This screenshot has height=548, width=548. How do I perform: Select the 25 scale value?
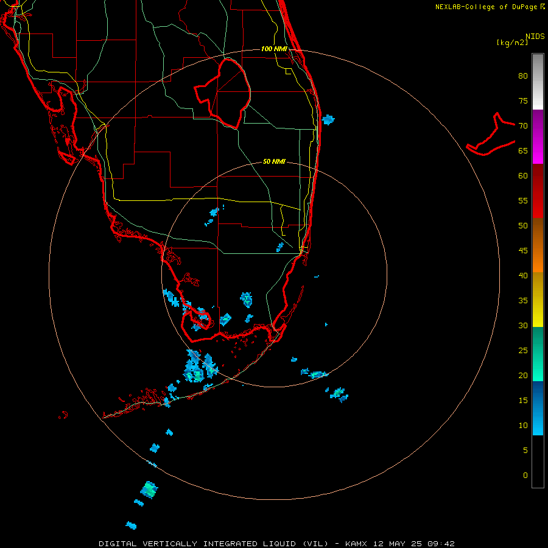pyautogui.click(x=523, y=351)
